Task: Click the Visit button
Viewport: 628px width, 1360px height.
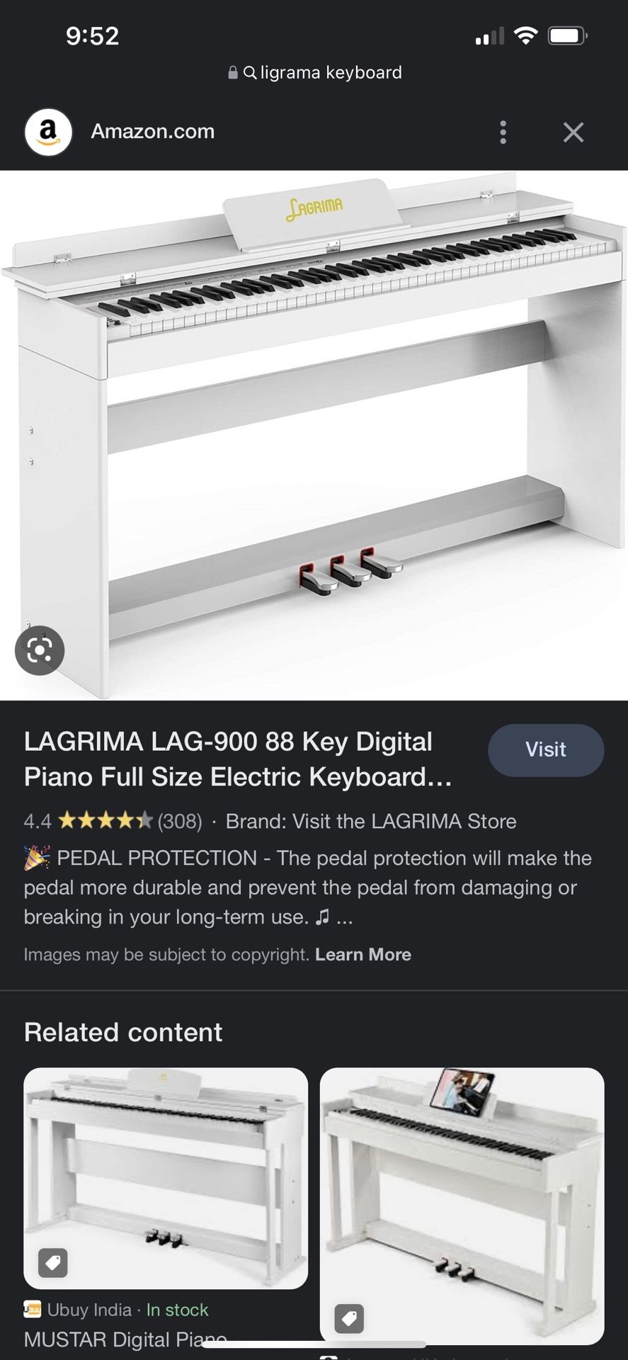Action: click(x=546, y=750)
